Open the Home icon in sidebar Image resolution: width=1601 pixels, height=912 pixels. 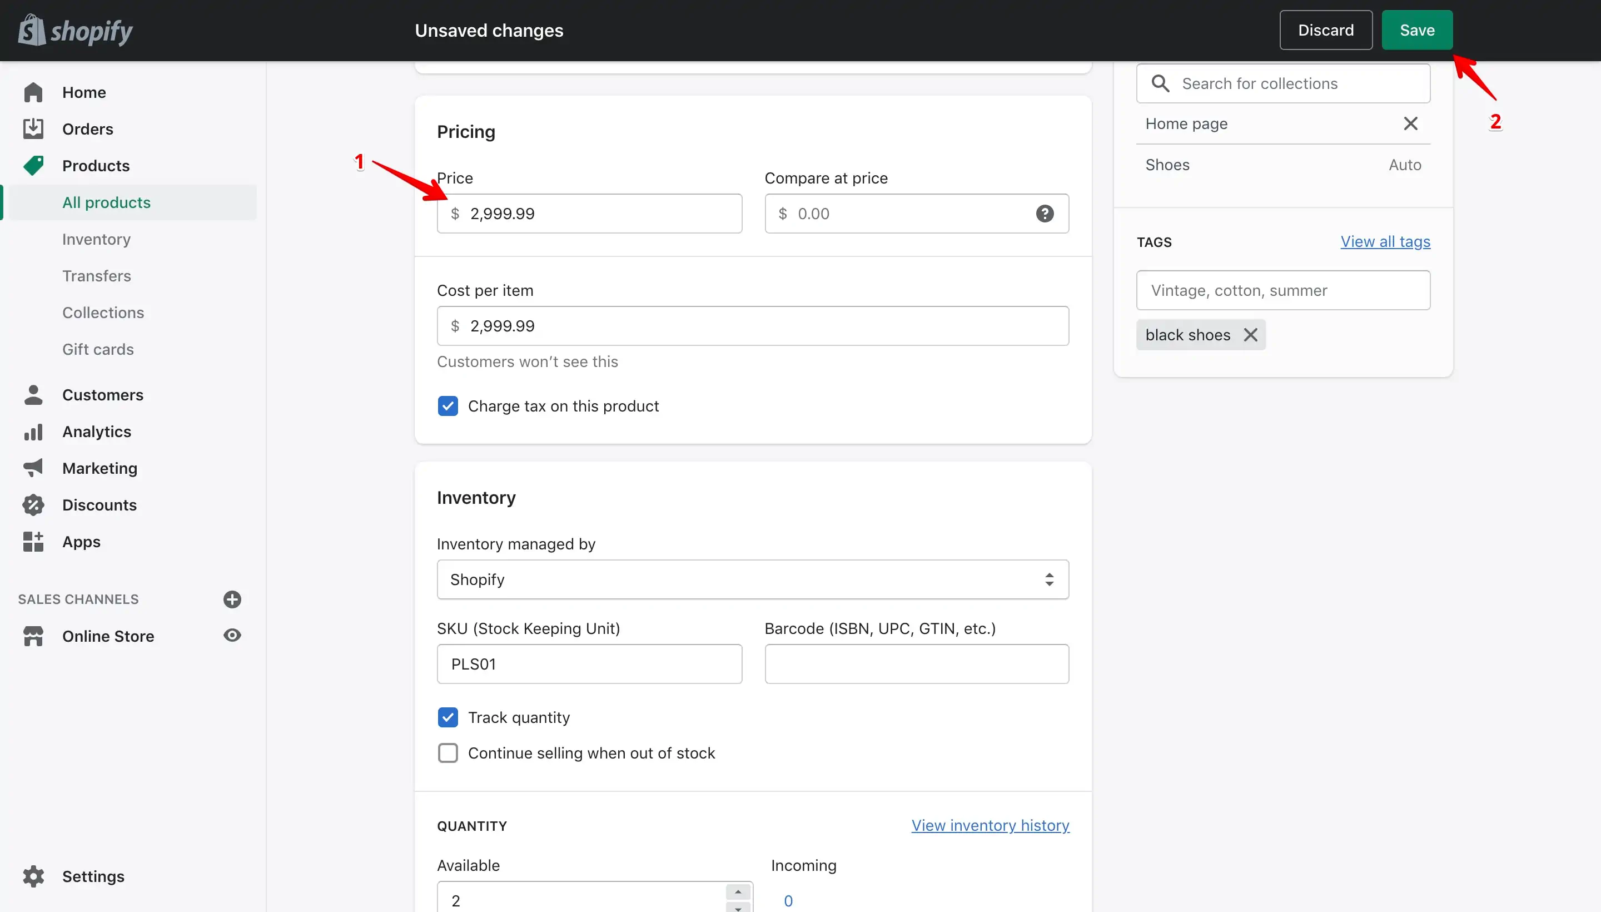pyautogui.click(x=33, y=92)
